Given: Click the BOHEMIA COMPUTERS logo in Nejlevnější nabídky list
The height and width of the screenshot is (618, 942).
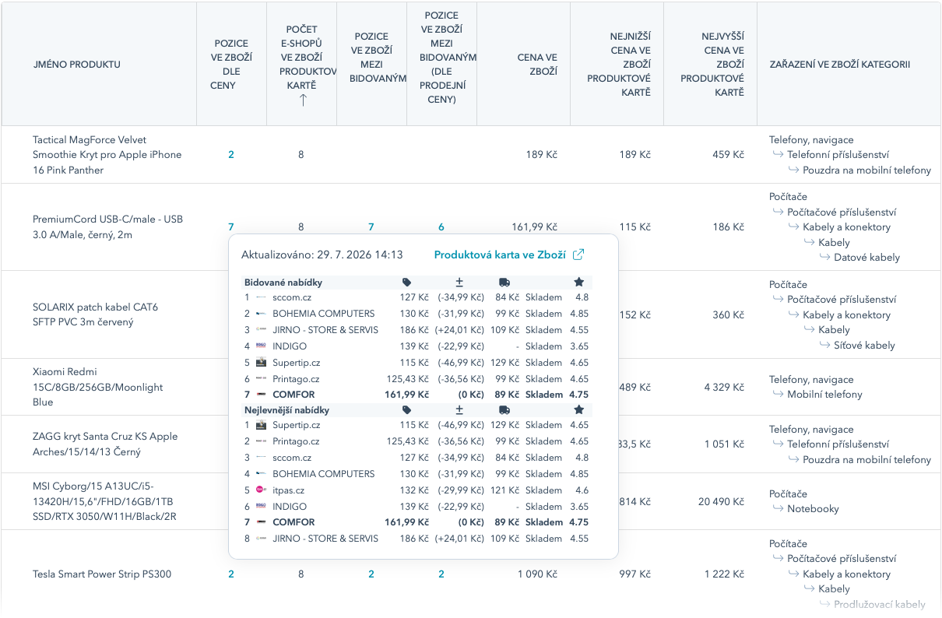Looking at the screenshot, I should point(262,474).
